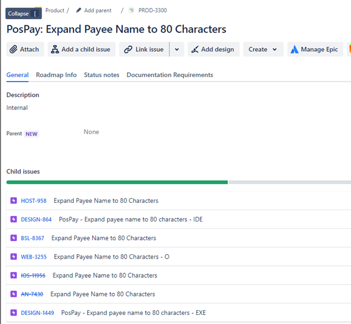Click the Description text Internal
Viewport: 351px width, 324px height.
pyautogui.click(x=17, y=108)
